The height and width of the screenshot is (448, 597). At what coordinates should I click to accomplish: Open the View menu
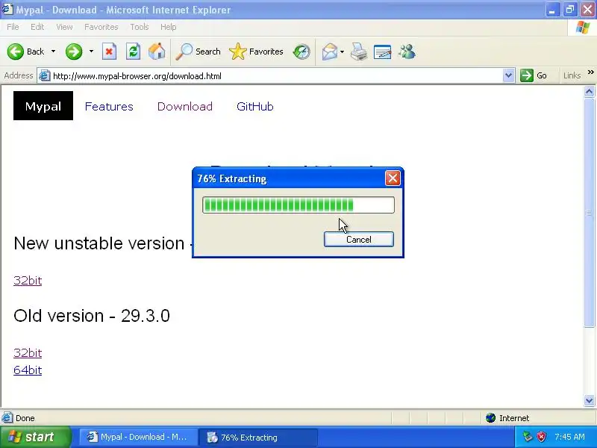(x=64, y=27)
